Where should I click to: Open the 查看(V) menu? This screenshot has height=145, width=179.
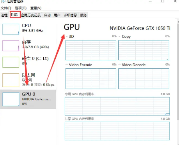pyautogui.click(x=36, y=8)
